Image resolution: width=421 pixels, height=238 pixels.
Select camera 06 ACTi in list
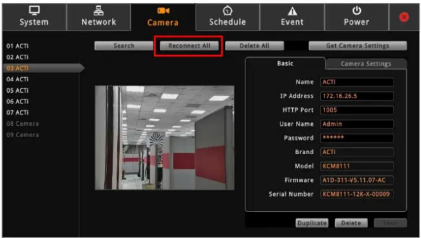coord(18,101)
